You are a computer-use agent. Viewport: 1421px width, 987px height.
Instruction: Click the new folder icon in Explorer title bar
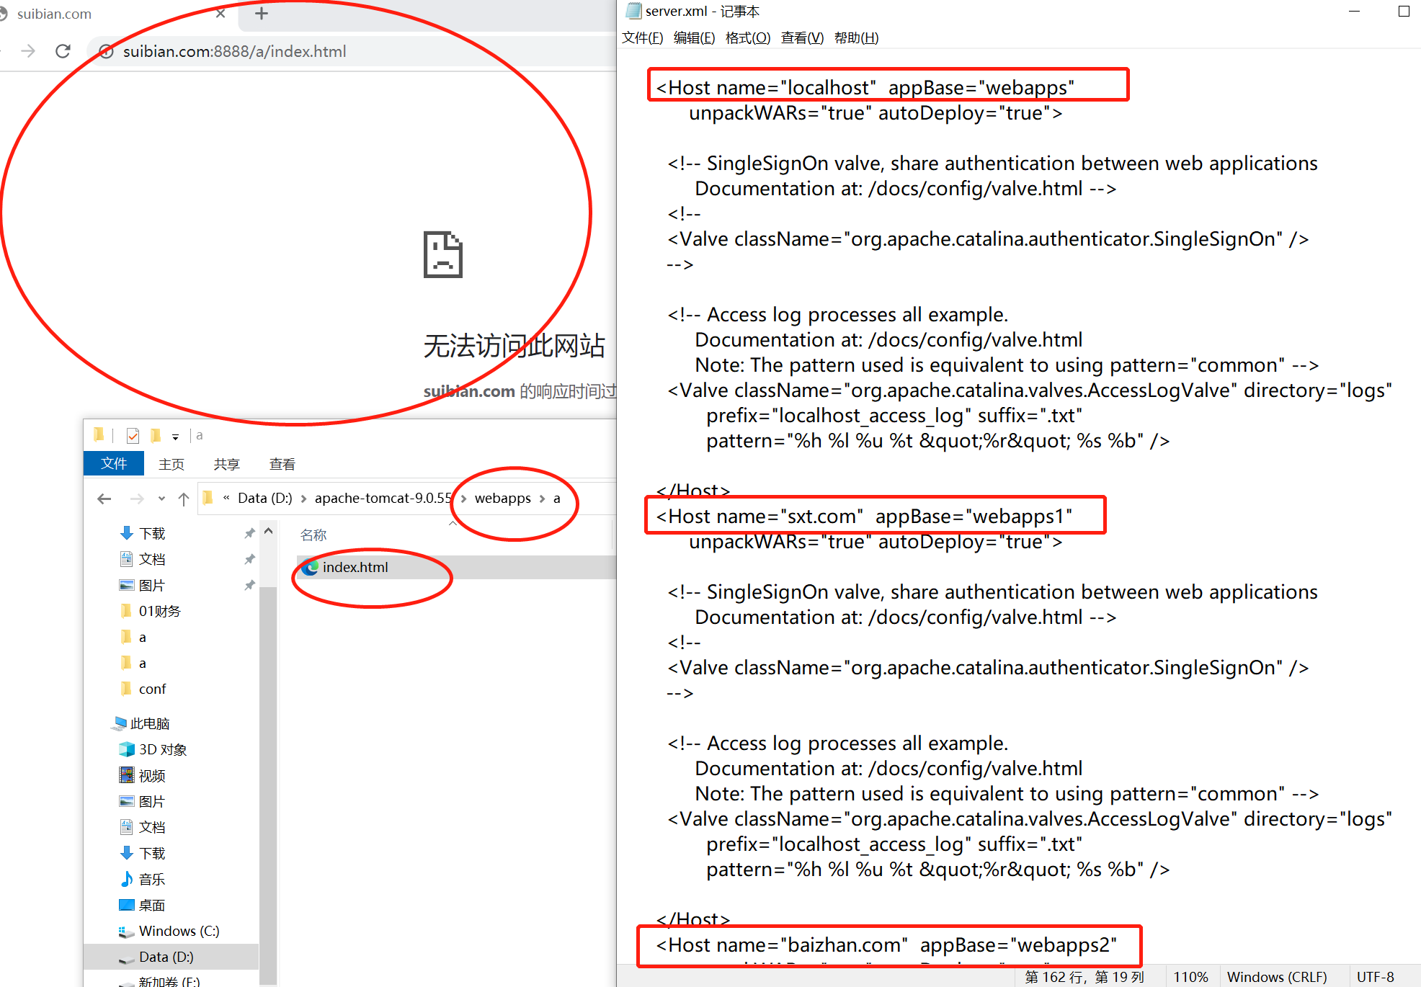tap(155, 435)
